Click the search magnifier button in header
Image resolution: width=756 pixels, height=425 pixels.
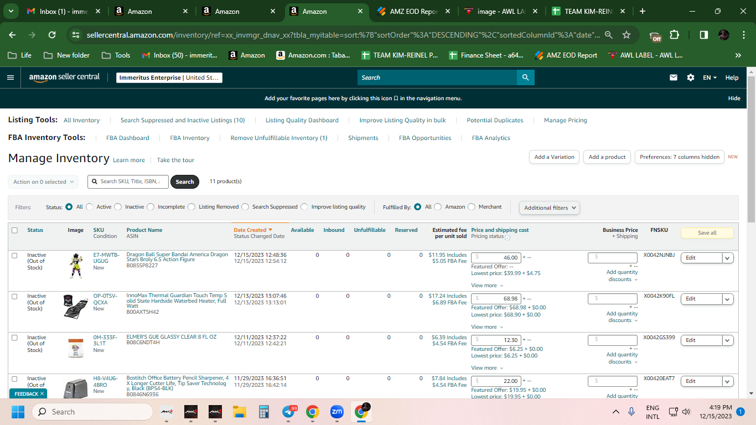[x=525, y=77]
